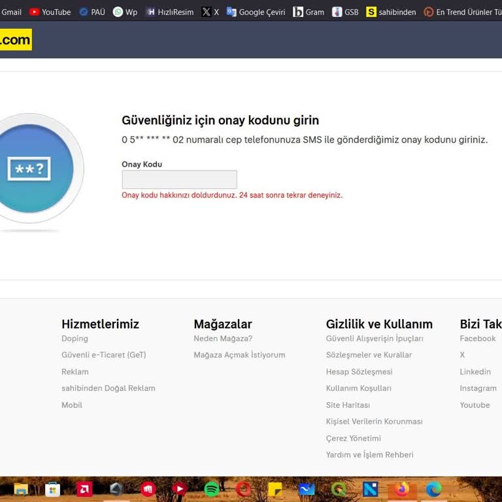Click the Instagram footer link
The height and width of the screenshot is (502, 502).
tap(478, 388)
